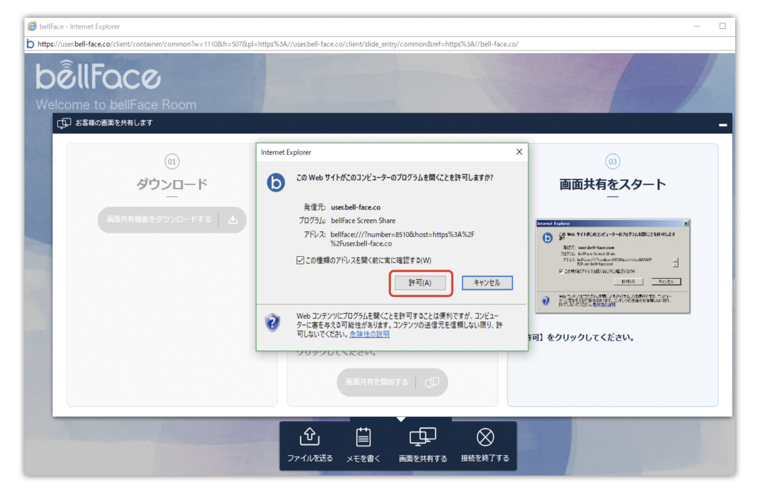
Task: Click the キャンセル button in dialog
Action: coord(487,283)
